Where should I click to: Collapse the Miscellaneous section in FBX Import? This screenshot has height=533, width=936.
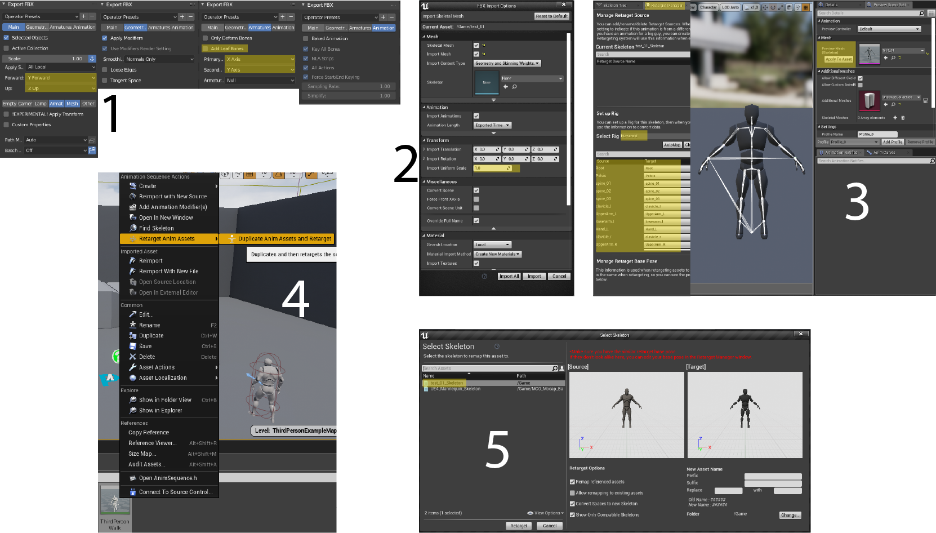(x=424, y=182)
